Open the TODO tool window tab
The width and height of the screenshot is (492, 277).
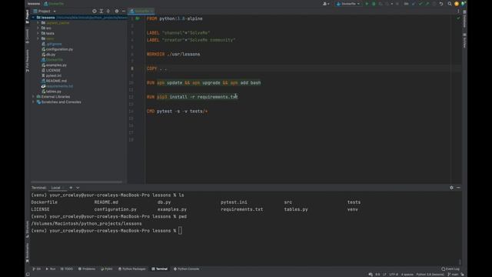[x=67, y=269]
